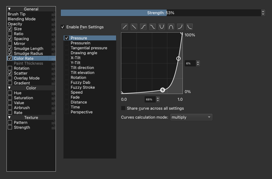
Task: Enable Share curve across all settings
Action: [123, 108]
